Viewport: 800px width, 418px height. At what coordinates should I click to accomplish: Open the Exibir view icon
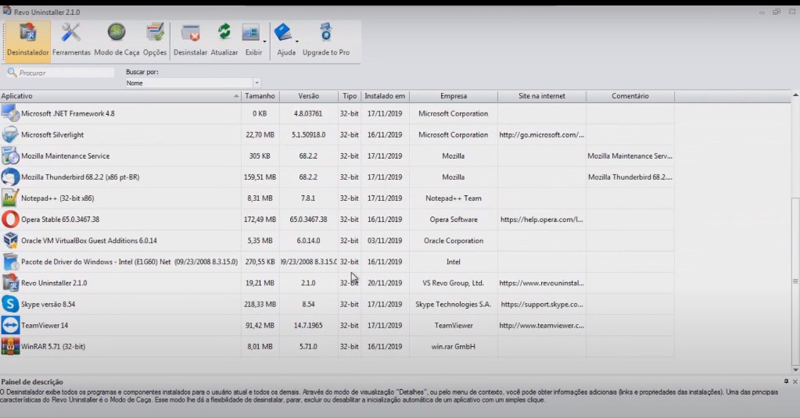[x=251, y=33]
